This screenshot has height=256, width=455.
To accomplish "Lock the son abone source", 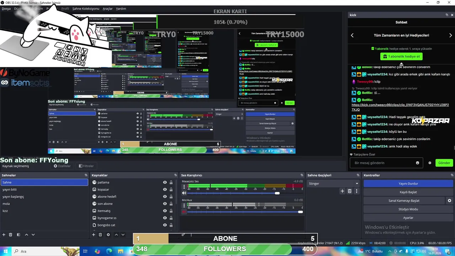I will click(171, 204).
